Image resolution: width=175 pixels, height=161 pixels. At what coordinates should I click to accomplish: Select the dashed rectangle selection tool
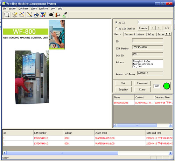(x=7, y=15)
